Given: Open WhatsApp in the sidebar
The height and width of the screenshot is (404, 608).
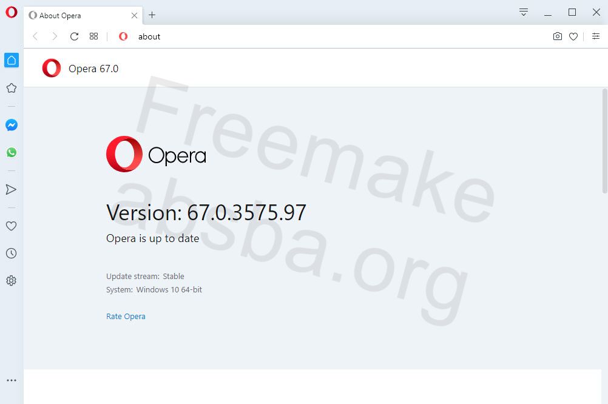Looking at the screenshot, I should click(12, 152).
